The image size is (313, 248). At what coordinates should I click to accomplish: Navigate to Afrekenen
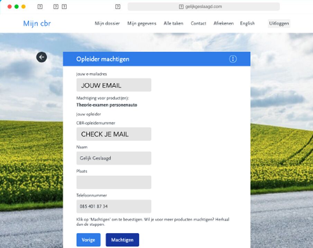click(223, 24)
